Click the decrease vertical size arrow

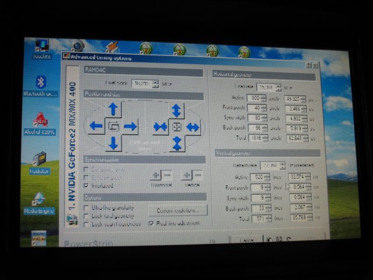[x=177, y=142]
